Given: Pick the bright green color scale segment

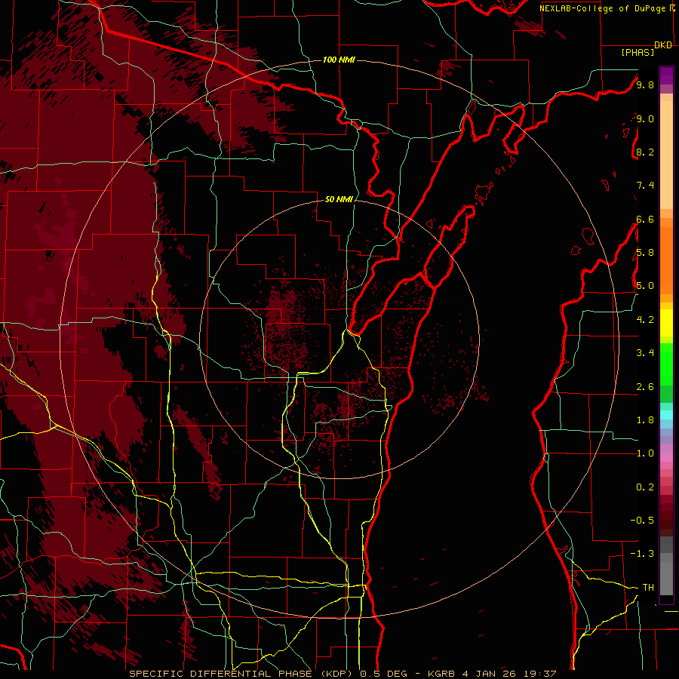Looking at the screenshot, I should coord(666,364).
